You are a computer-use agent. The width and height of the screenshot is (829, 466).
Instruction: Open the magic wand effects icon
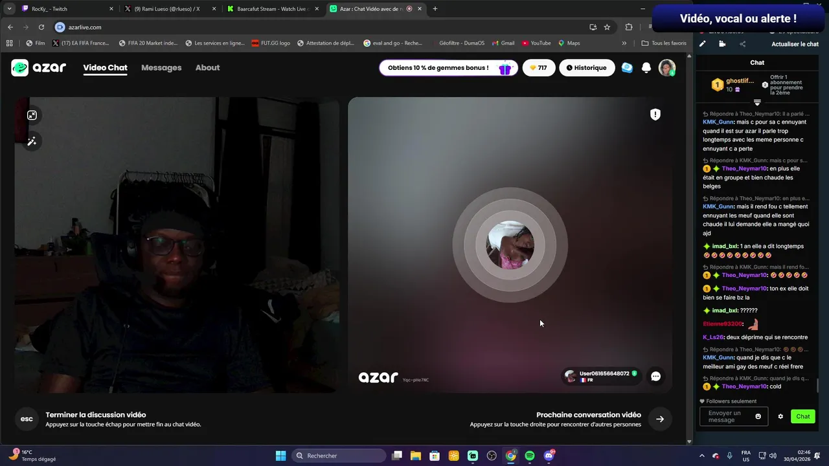(32, 141)
